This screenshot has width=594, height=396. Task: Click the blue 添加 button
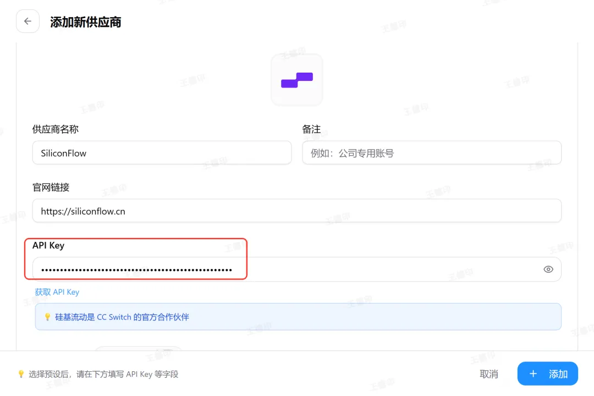(x=547, y=373)
